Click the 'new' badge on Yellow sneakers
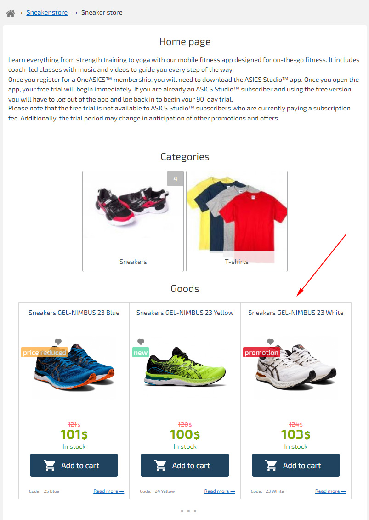 click(141, 352)
